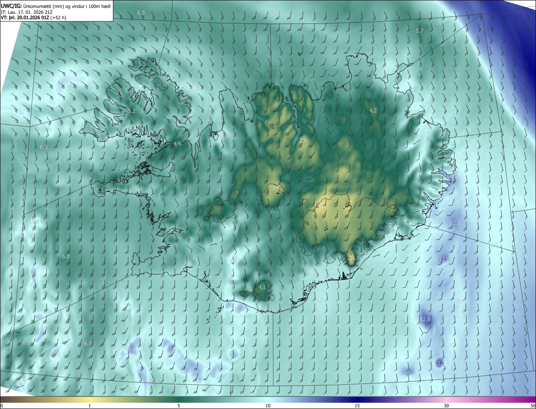Click the 12.9 precipitable water value label
The width and height of the screenshot is (536, 409).
pos(425,319)
